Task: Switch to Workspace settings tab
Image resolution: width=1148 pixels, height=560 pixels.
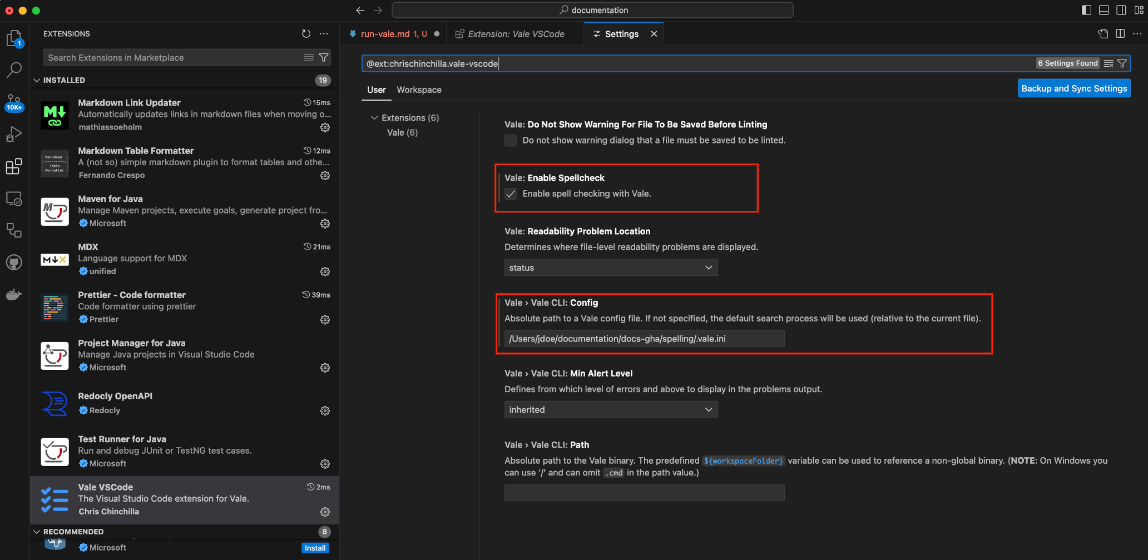Action: tap(419, 90)
